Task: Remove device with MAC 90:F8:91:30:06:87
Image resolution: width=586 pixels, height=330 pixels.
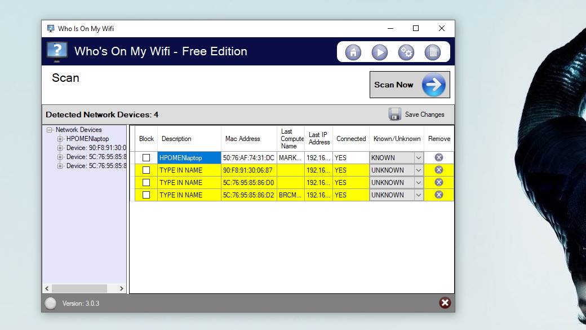Action: click(439, 170)
